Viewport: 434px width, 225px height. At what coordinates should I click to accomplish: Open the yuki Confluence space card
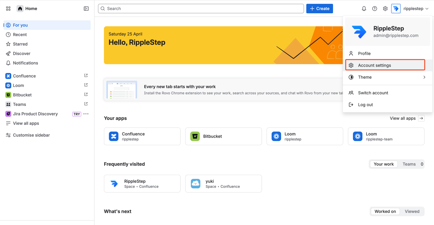pyautogui.click(x=224, y=184)
